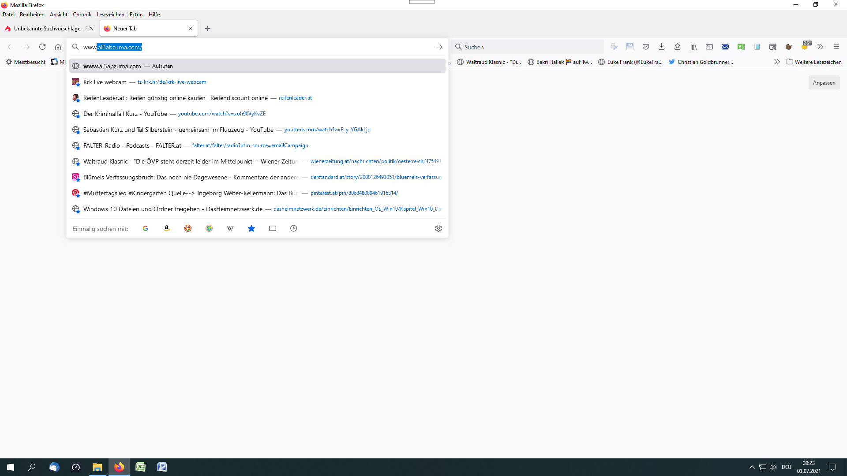Screen dimensions: 847x476
Task: Open Weitere Lesezeichen folder
Action: (814, 62)
